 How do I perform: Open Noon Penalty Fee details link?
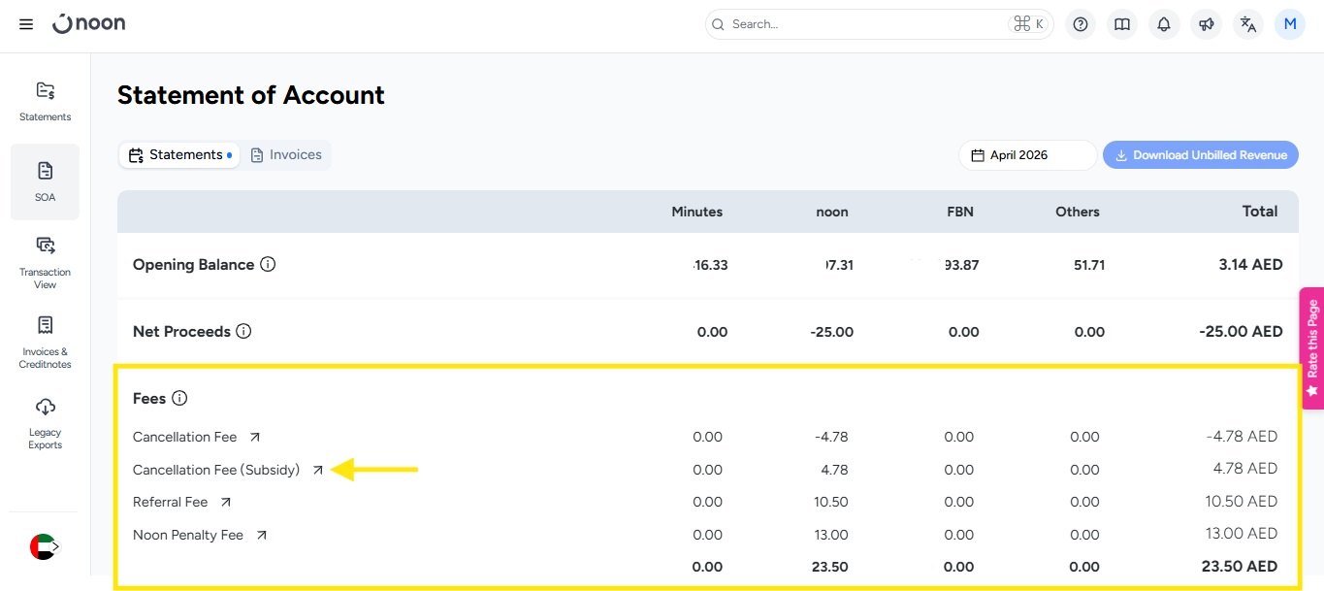261,535
